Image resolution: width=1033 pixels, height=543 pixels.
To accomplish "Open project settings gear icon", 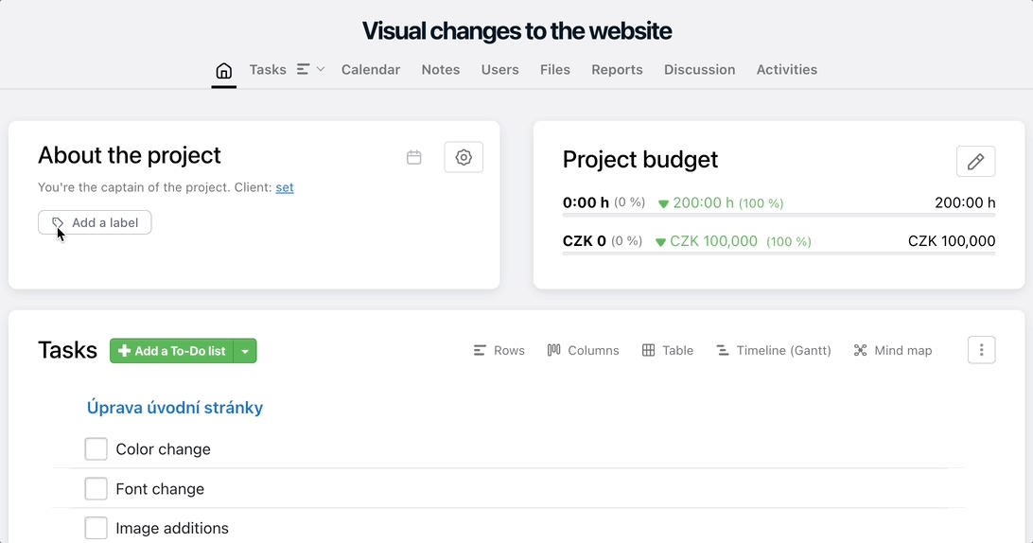I will (x=464, y=157).
